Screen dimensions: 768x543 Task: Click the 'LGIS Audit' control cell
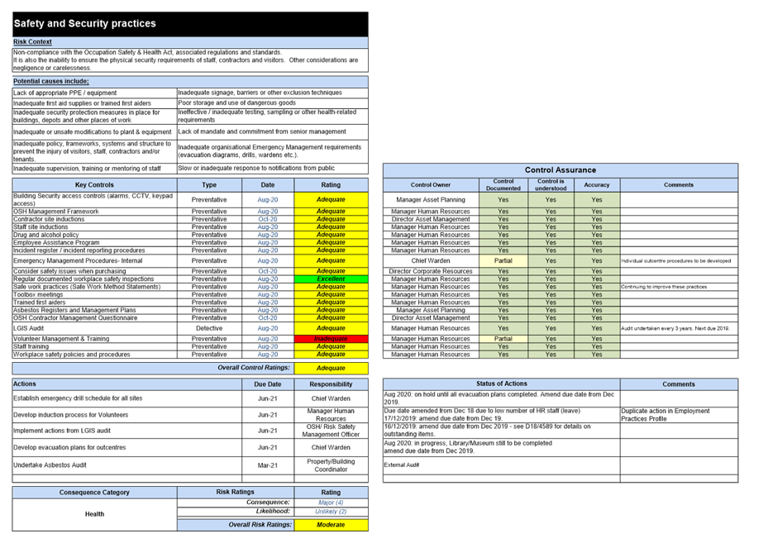click(x=94, y=329)
